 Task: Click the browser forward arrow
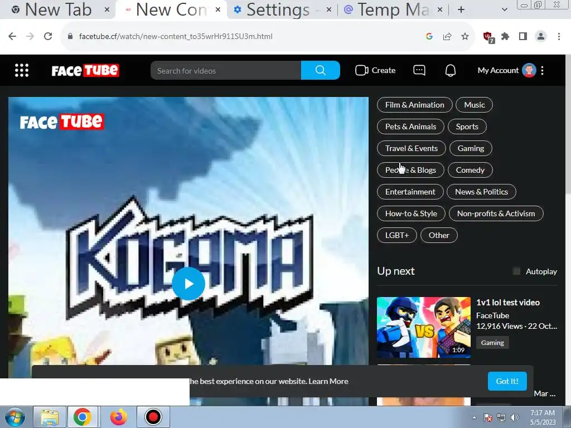pos(30,36)
